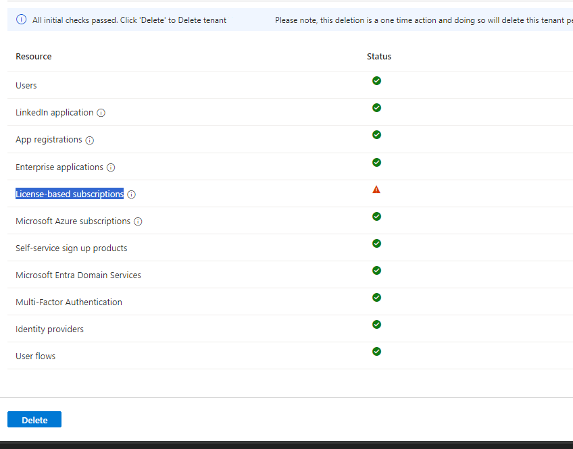The image size is (573, 449).
Task: Click the green status check for Users
Action: 376,80
